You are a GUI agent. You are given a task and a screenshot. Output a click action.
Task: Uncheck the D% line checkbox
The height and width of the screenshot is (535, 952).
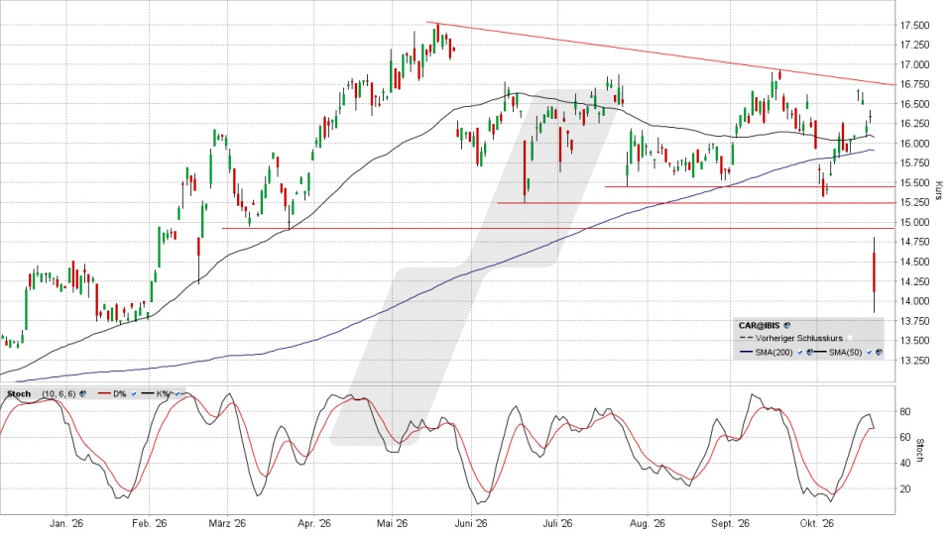click(x=134, y=393)
